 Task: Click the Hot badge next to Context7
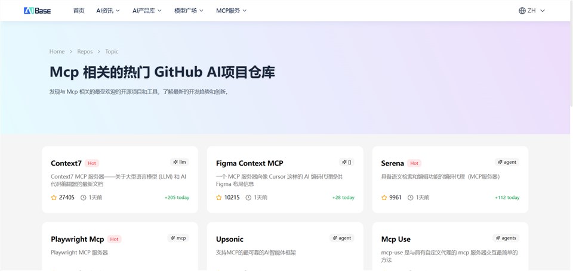click(92, 163)
